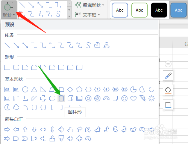Select the donut ring shape
Image resolution: width=188 pixels, height=144 pixels.
88,98
